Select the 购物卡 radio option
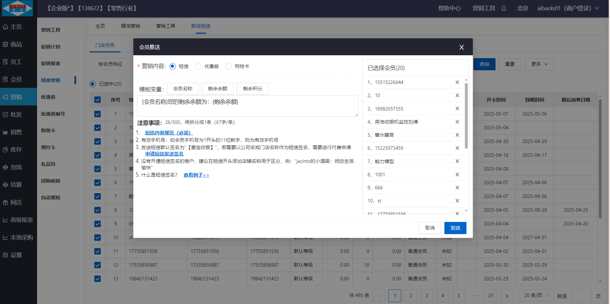Image resolution: width=610 pixels, height=304 pixels. point(229,66)
